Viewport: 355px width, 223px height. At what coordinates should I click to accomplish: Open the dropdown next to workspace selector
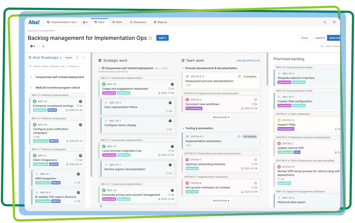point(85,22)
